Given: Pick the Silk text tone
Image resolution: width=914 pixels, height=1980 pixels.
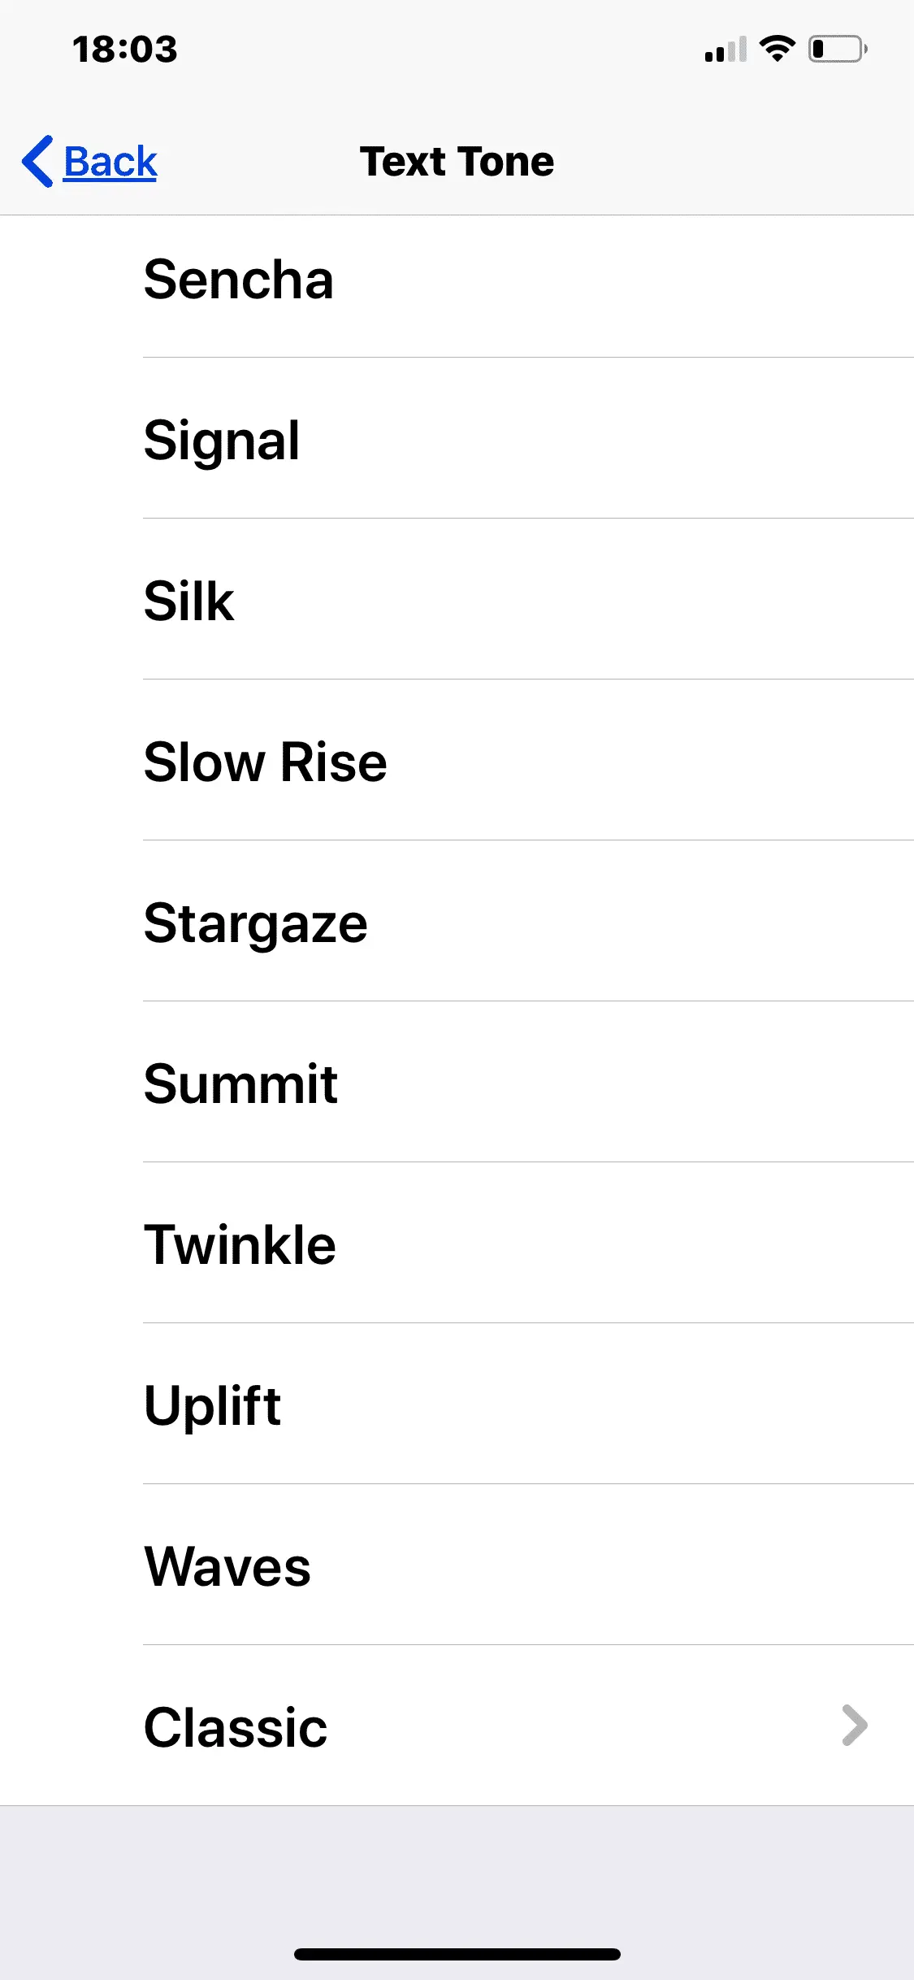Looking at the screenshot, I should point(189,601).
